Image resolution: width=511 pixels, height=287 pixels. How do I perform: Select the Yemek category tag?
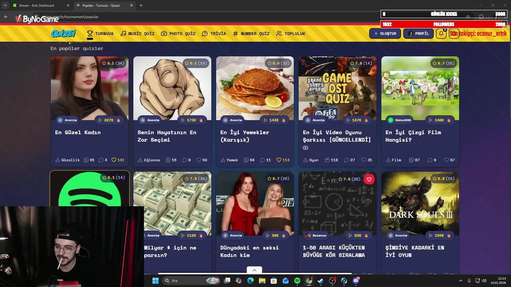tap(229, 160)
